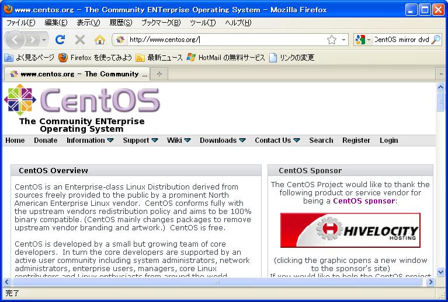
Task: Click the Firefox icon in the title bar
Action: point(8,9)
